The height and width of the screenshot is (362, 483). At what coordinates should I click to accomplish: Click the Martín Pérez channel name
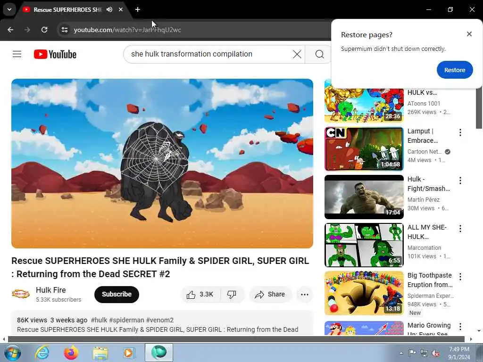pos(424,199)
